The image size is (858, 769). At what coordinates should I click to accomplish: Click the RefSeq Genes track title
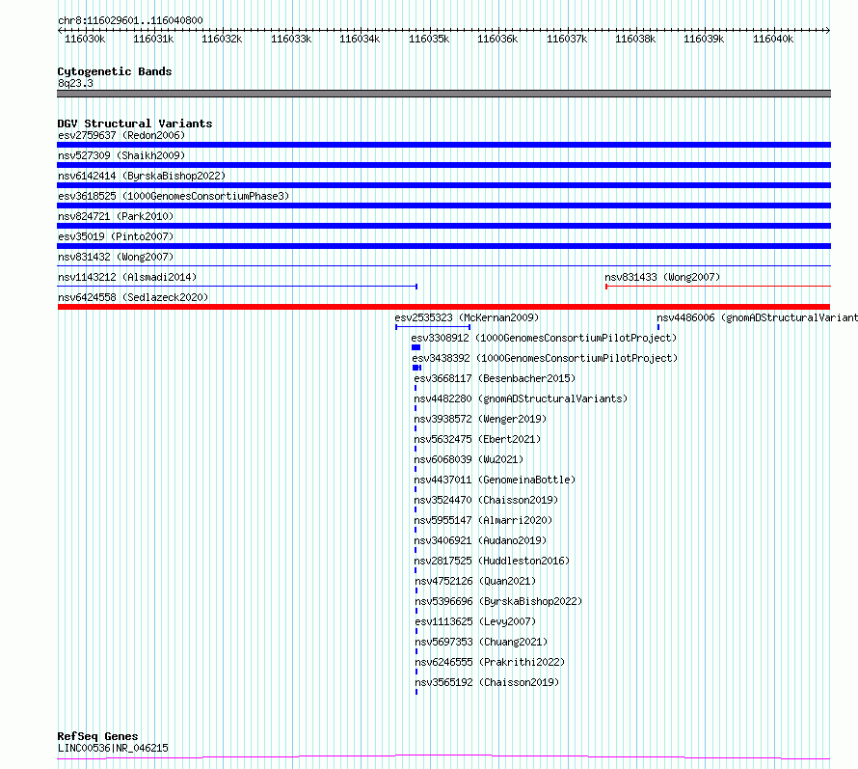pyautogui.click(x=97, y=737)
